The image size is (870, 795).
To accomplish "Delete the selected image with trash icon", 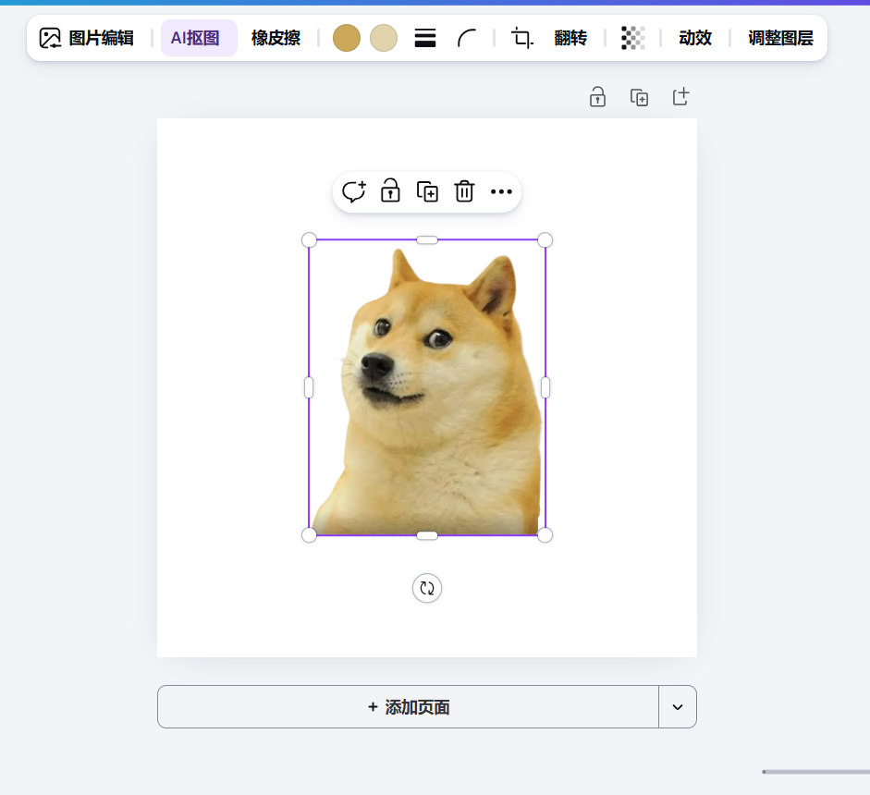I will 464,191.
